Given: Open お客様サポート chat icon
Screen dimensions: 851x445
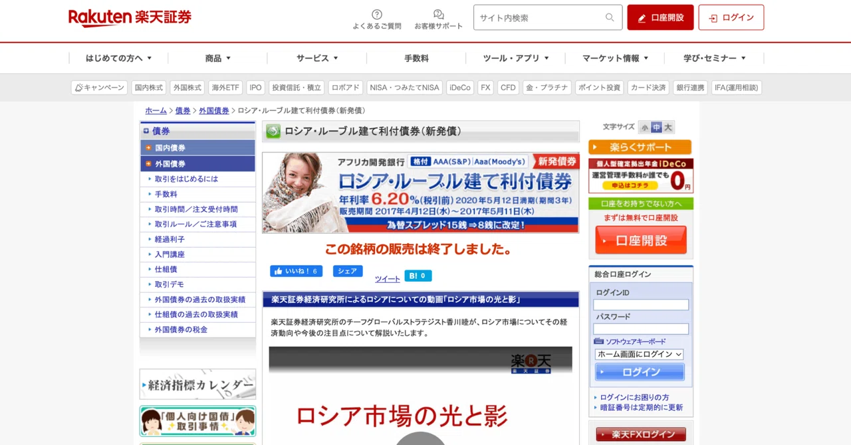Looking at the screenshot, I should (x=438, y=19).
